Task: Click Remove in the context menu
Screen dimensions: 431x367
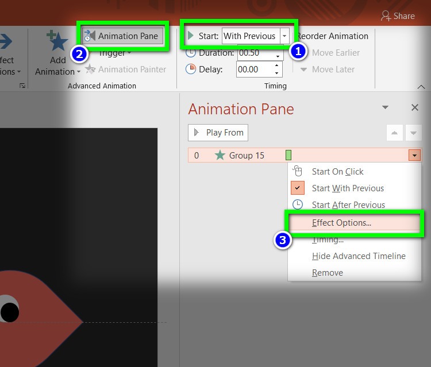Action: point(327,273)
